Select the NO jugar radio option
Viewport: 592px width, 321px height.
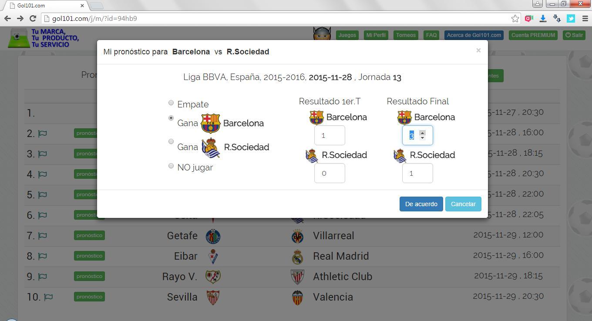[171, 166]
